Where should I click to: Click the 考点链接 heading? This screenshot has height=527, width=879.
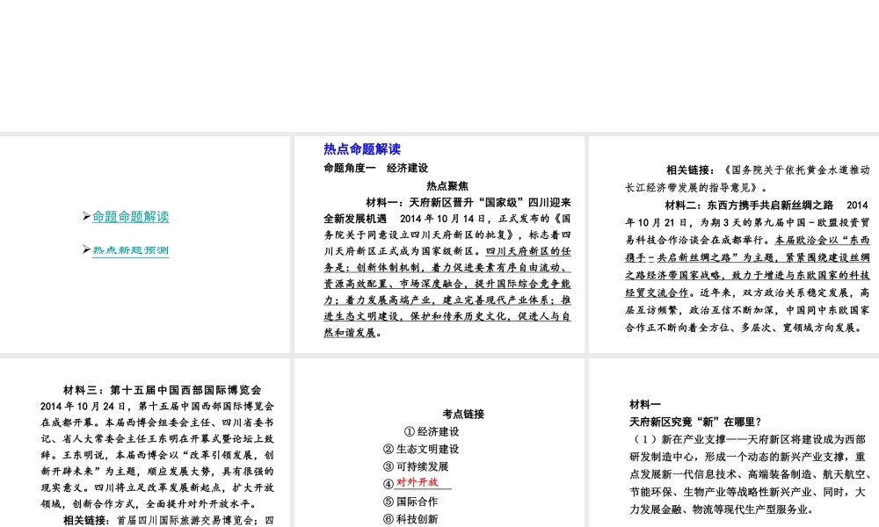click(463, 414)
